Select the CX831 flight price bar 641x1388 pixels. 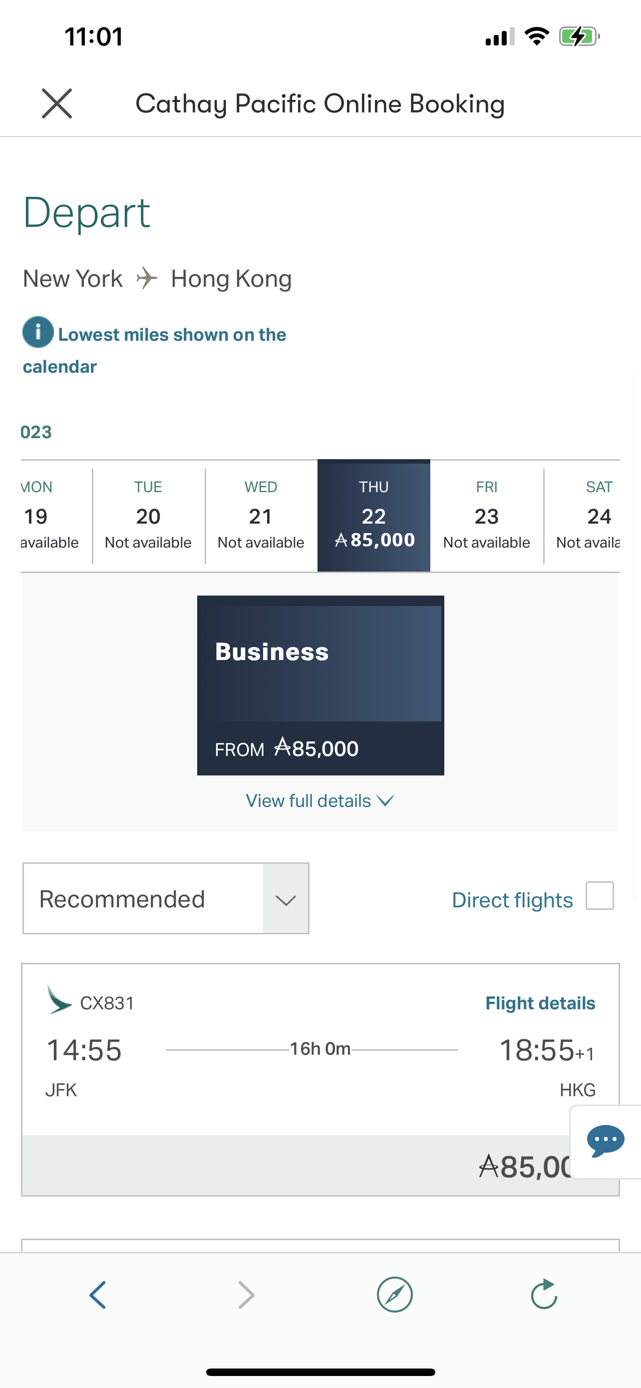[x=296, y=1166]
